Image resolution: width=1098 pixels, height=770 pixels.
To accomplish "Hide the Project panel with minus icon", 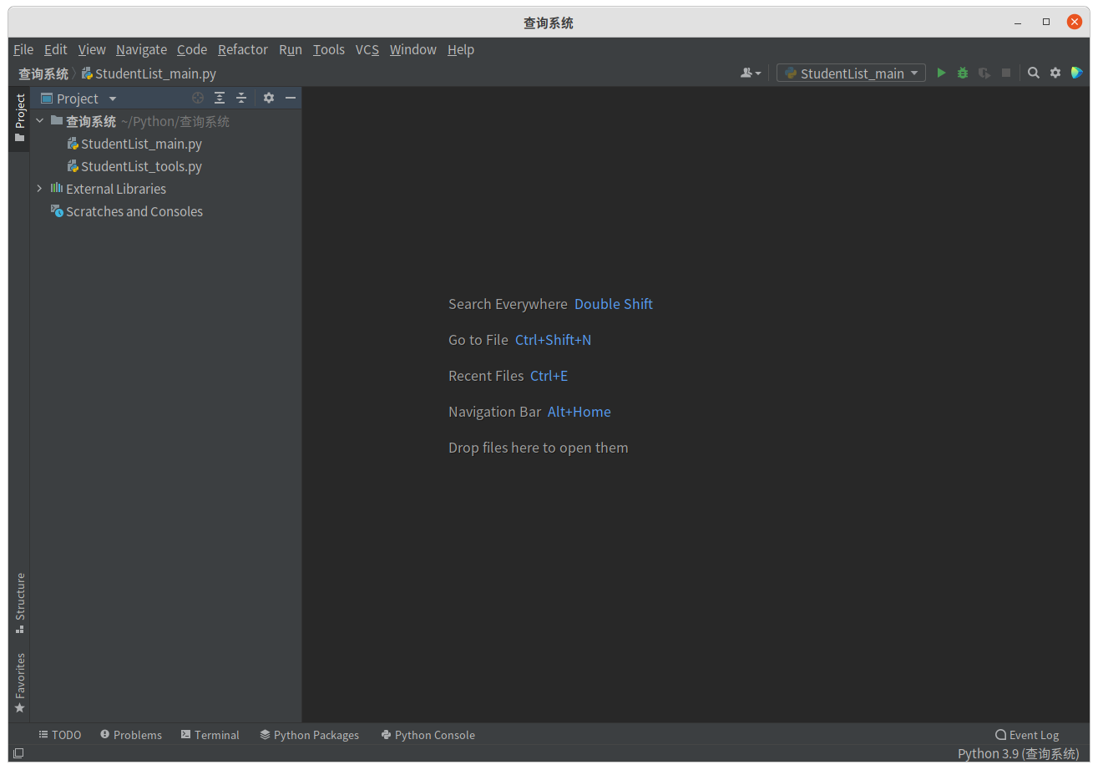I will tap(291, 99).
